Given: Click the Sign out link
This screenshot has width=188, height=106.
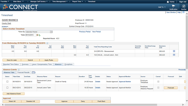Looking at the screenshot, I should pos(183,2).
